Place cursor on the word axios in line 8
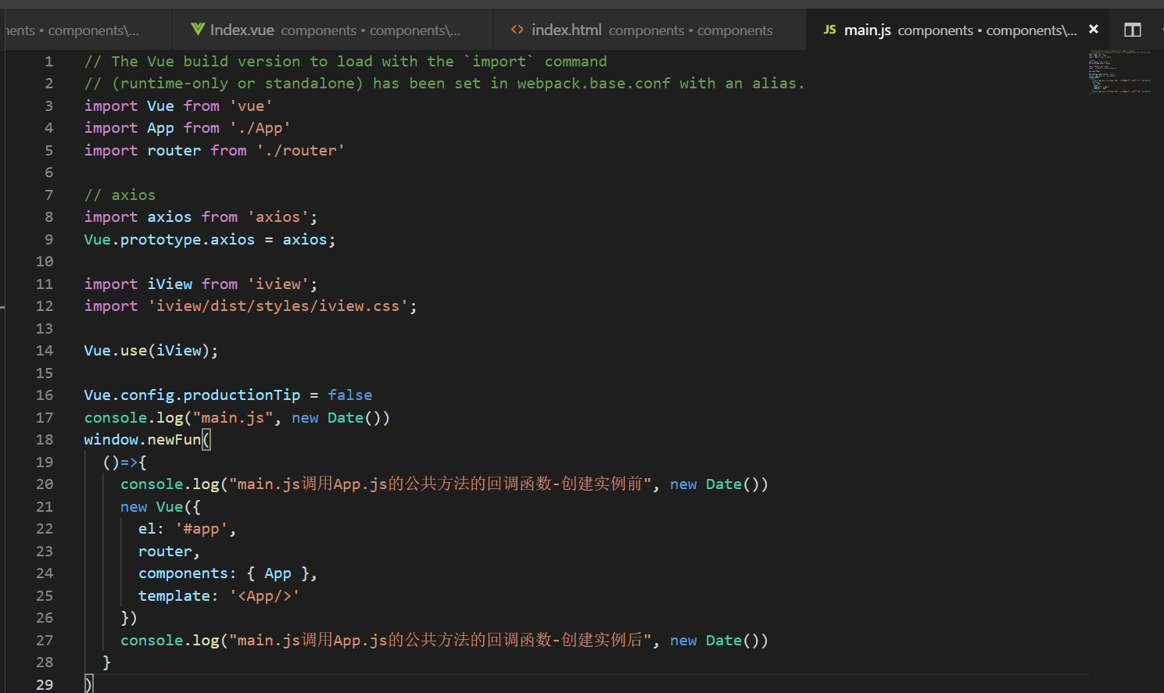 [169, 216]
